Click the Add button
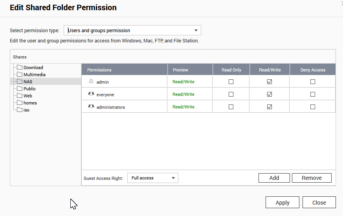This screenshot has width=343, height=216. [274, 178]
